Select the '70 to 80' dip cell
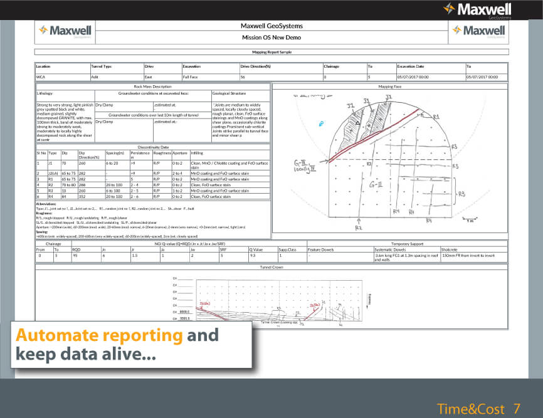The width and height of the screenshot is (543, 418). click(69, 185)
